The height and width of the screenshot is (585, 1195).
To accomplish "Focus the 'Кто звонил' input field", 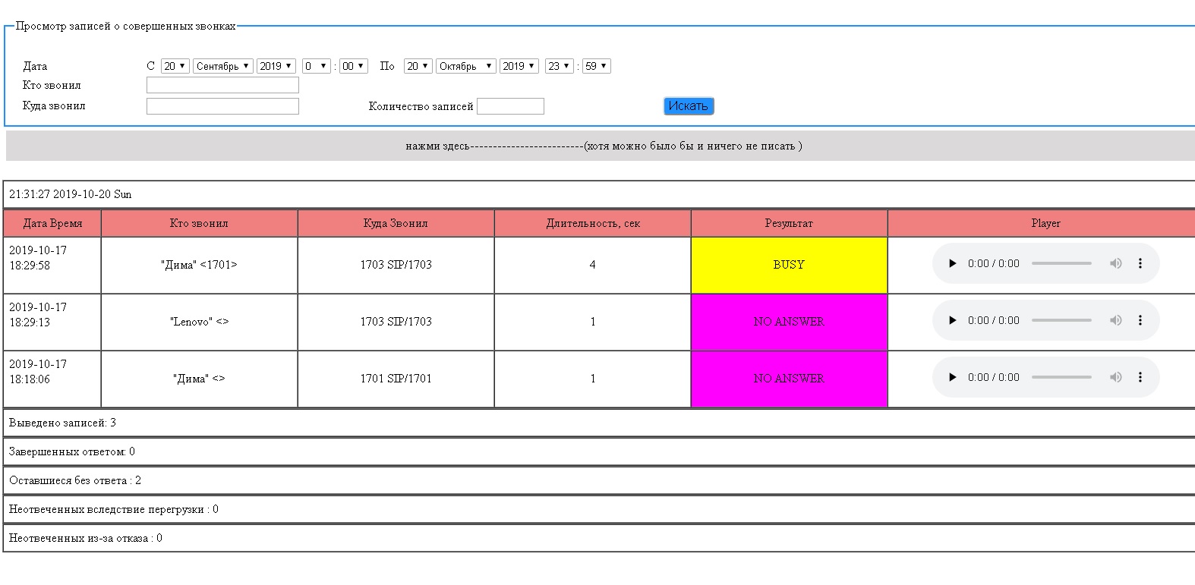I will pyautogui.click(x=222, y=86).
